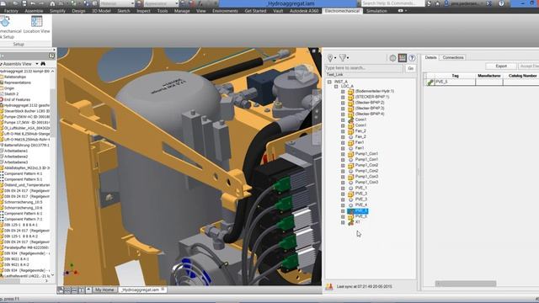Collapse the LOC_A tree node

(336, 86)
